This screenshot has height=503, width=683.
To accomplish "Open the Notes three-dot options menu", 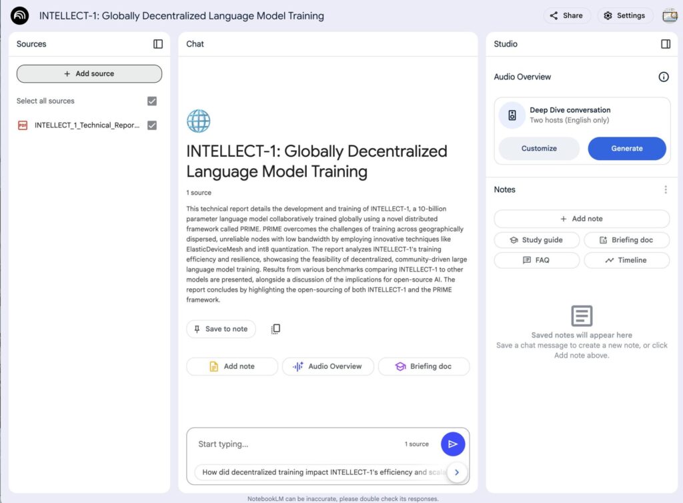I will 665,189.
